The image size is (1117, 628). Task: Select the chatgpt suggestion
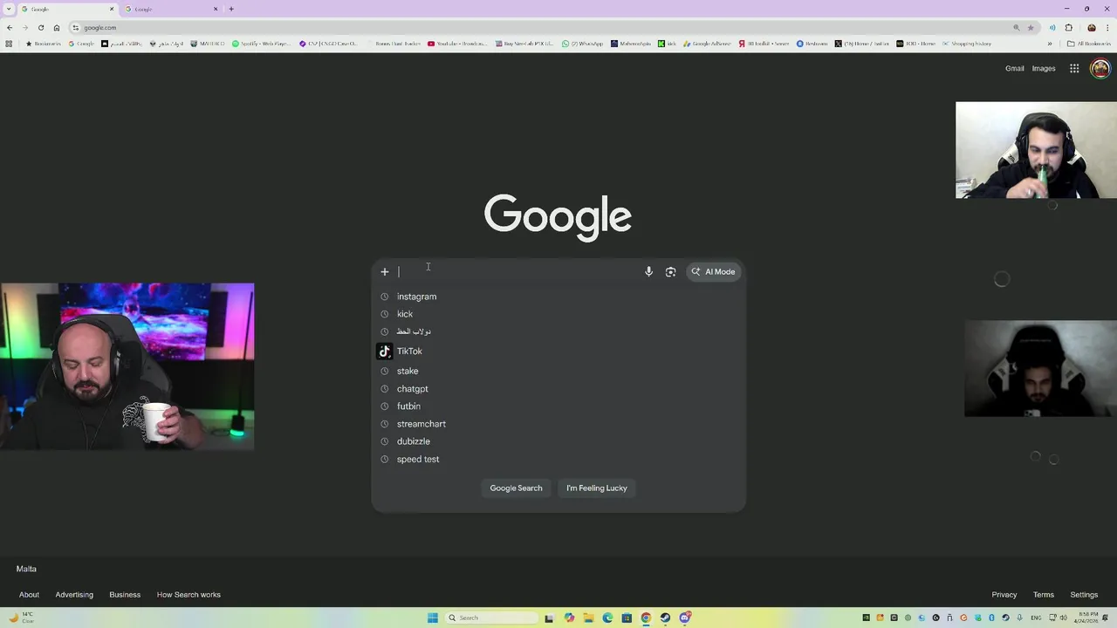(x=558, y=389)
